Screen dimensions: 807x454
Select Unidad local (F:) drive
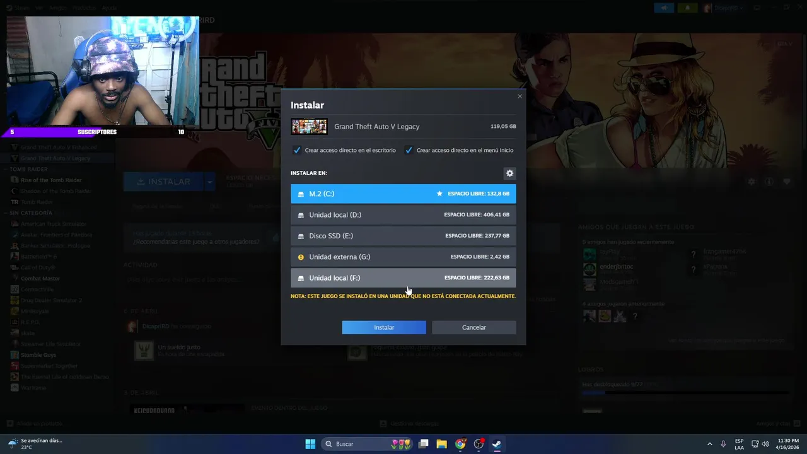coord(403,278)
